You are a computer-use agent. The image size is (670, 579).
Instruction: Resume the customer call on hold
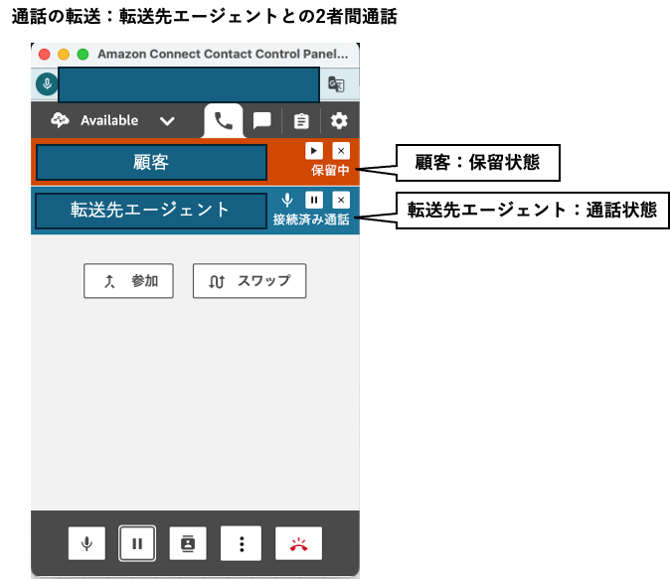[x=314, y=151]
